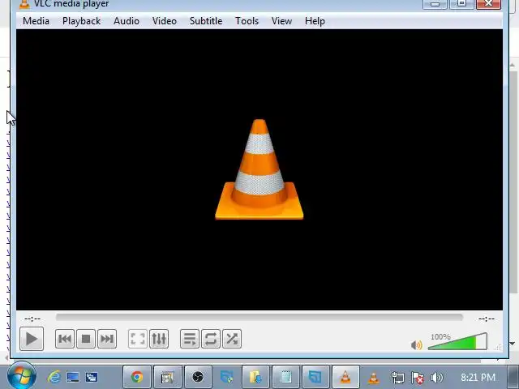This screenshot has width=519, height=389.
Task: Click Show Desktop quick launch icon
Action: [73, 377]
